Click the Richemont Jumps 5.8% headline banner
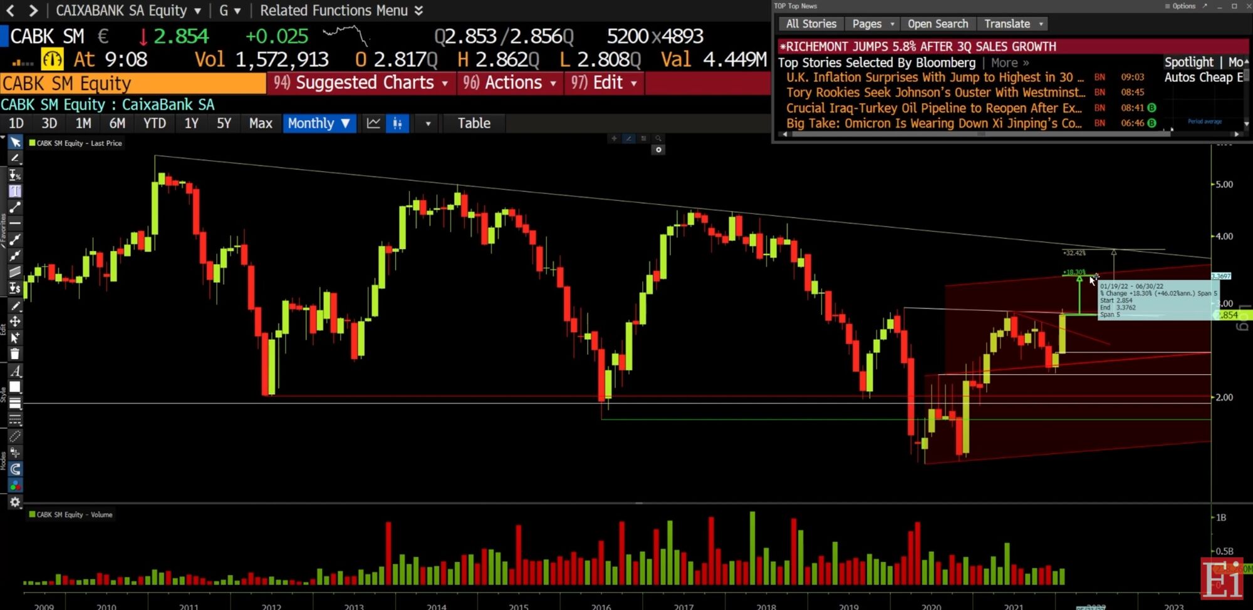This screenshot has height=610, width=1253. (x=1012, y=46)
